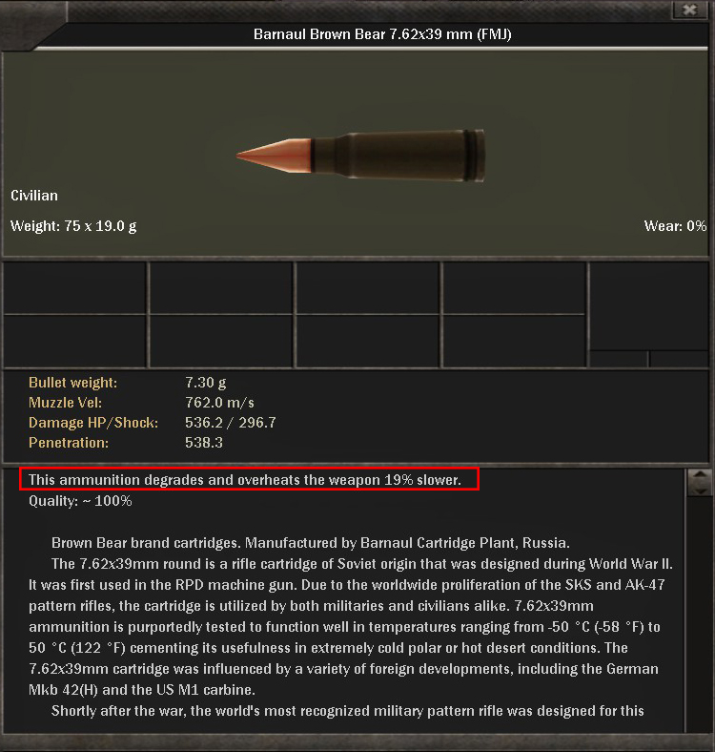Viewport: 715px width, 752px height.
Task: Select the second empty top-row slot
Action: (x=221, y=288)
